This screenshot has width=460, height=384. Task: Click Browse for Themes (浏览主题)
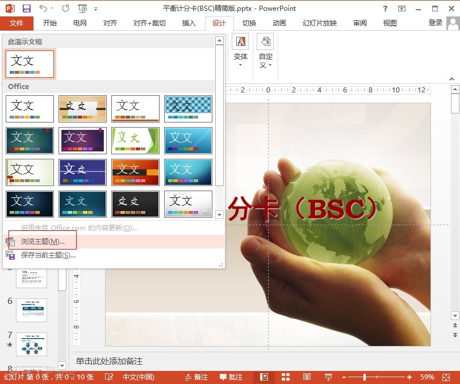pos(43,242)
